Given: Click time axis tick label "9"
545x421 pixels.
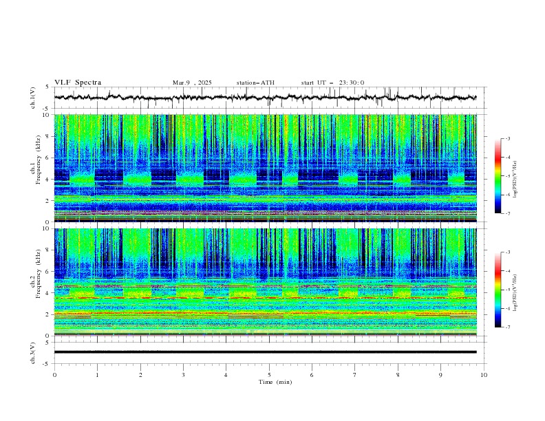Looking at the screenshot, I should click(x=440, y=375).
